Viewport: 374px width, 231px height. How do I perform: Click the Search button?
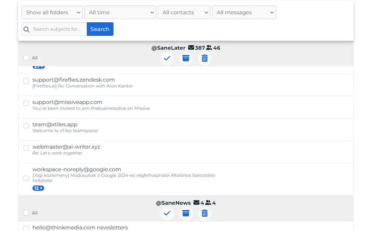pos(100,29)
